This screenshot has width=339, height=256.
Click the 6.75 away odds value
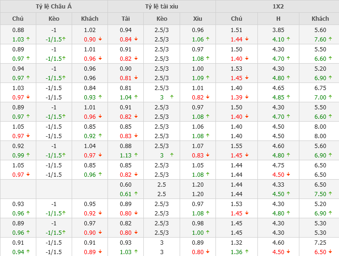click(x=320, y=88)
